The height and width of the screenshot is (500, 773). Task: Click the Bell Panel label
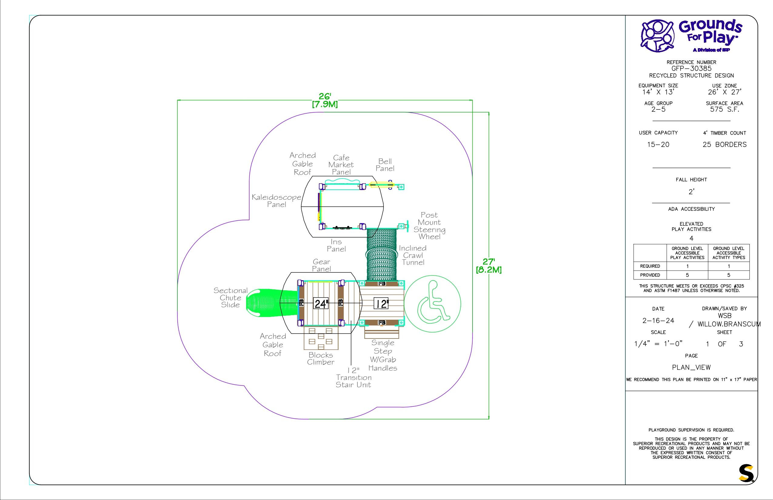(385, 165)
